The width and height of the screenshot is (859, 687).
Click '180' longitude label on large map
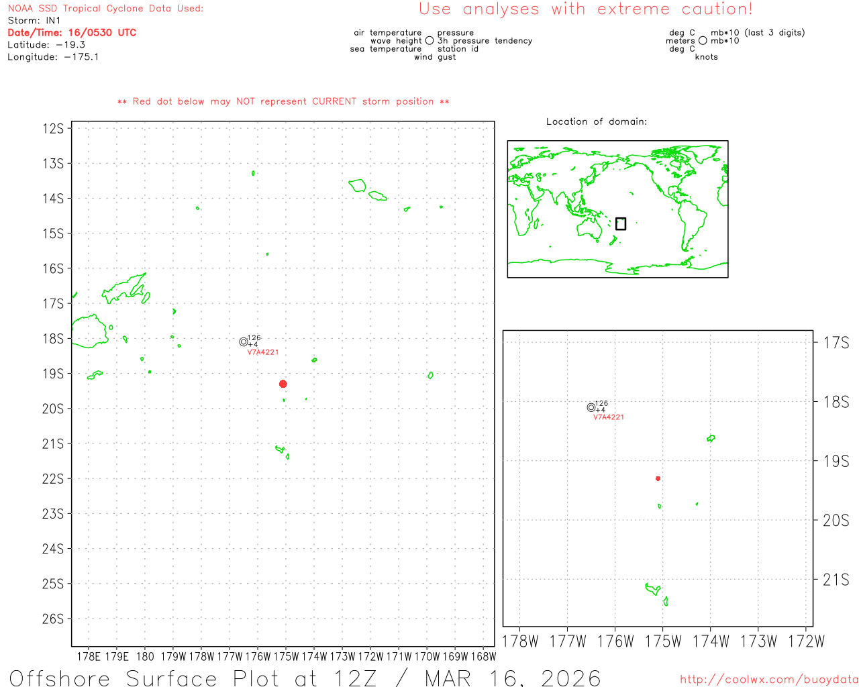point(145,657)
